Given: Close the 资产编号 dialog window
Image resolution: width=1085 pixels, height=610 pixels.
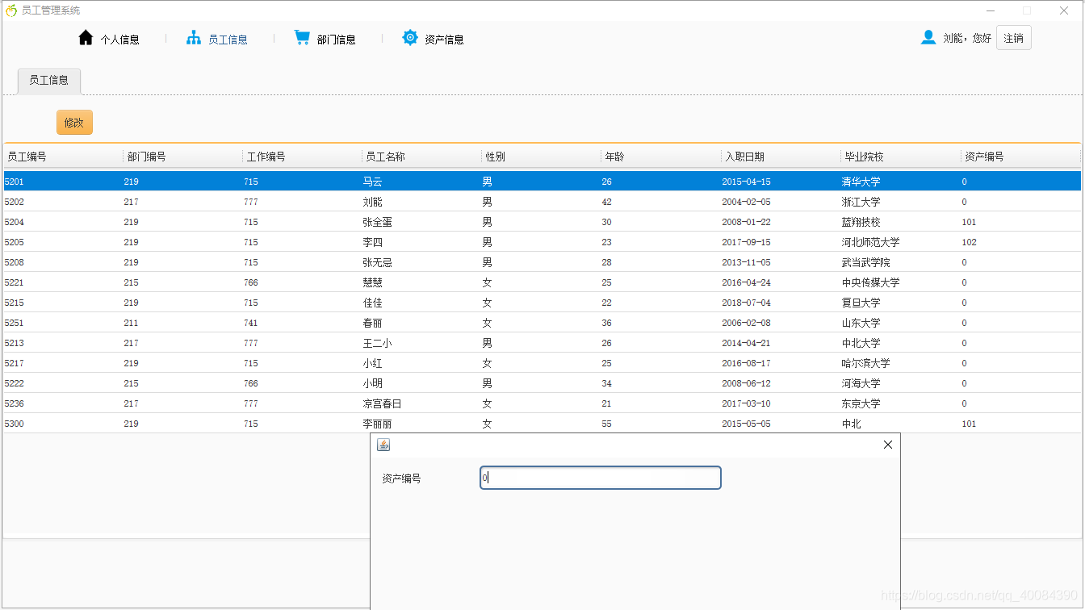Looking at the screenshot, I should 888,445.
